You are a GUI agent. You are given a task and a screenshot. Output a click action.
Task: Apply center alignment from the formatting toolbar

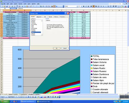tap(94, 6)
